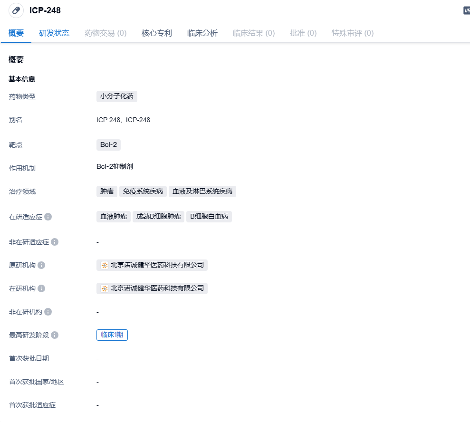Image resolution: width=470 pixels, height=422 pixels.
Task: Go to the 临床分析 tab
Action: pyautogui.click(x=202, y=33)
